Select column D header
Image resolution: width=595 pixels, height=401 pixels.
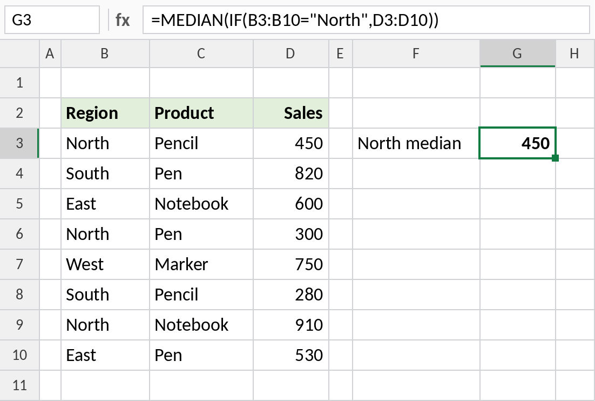point(290,54)
